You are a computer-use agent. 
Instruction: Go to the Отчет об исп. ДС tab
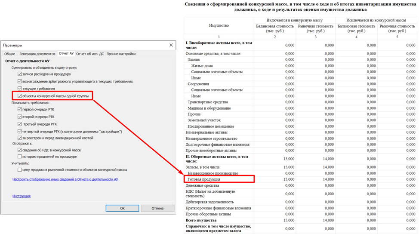point(90,54)
